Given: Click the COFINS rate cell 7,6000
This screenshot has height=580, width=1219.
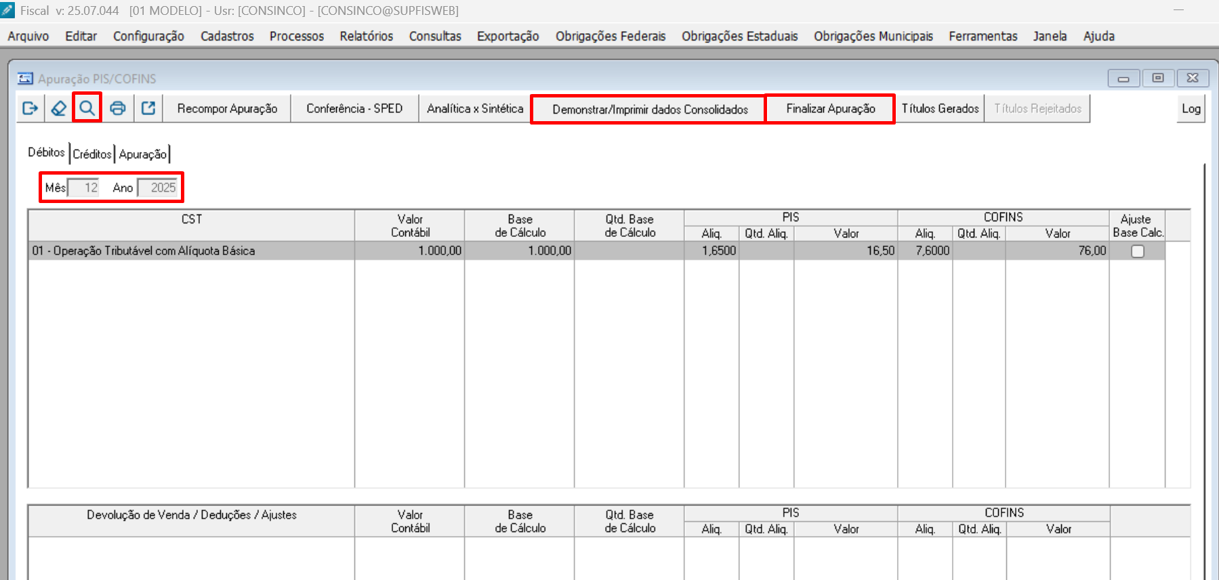Looking at the screenshot, I should (925, 251).
